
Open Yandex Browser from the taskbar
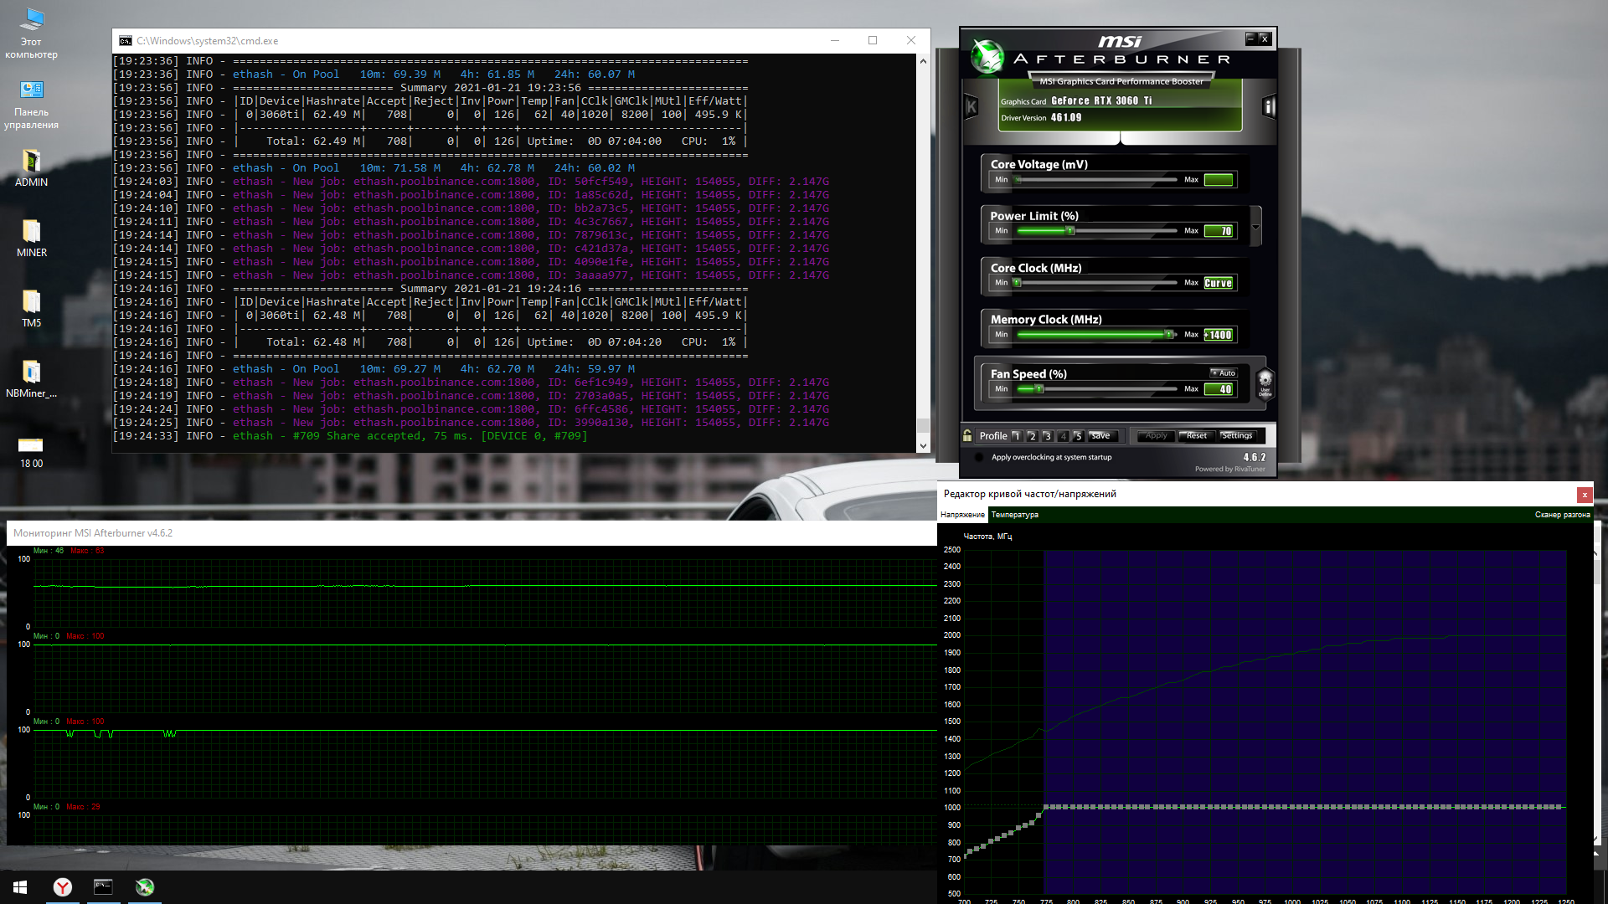click(x=63, y=887)
